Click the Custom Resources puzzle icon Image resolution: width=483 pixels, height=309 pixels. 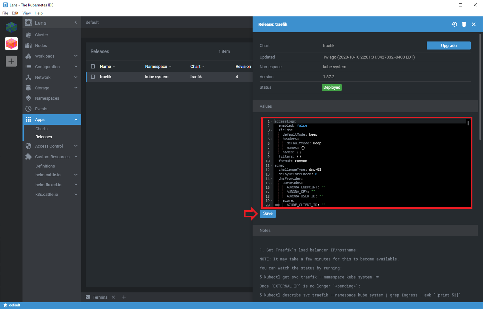[28, 157]
